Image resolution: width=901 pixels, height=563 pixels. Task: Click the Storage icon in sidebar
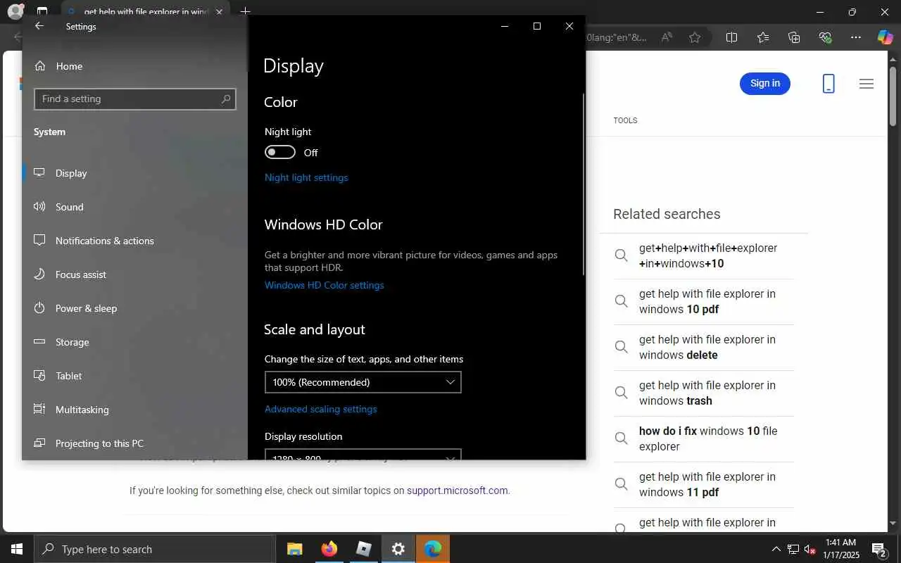[x=40, y=342]
